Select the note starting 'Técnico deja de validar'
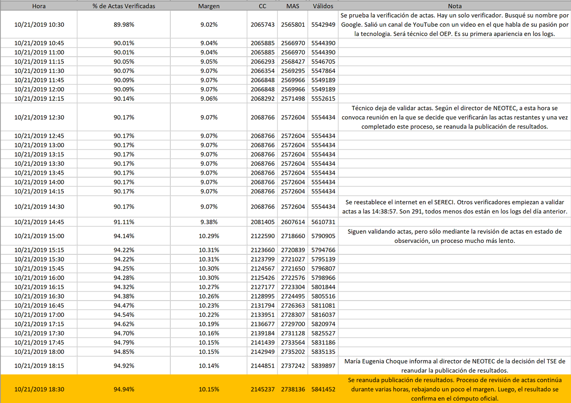 pyautogui.click(x=454, y=117)
